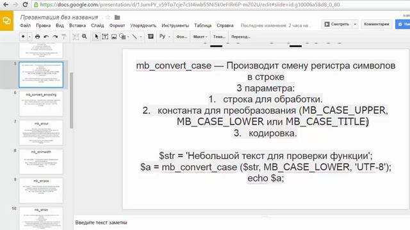Select the line tool
This screenshot has height=230, width=410.
click(135, 37)
